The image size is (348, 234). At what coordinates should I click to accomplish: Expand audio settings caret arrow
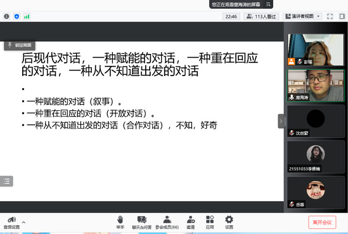tap(23, 222)
